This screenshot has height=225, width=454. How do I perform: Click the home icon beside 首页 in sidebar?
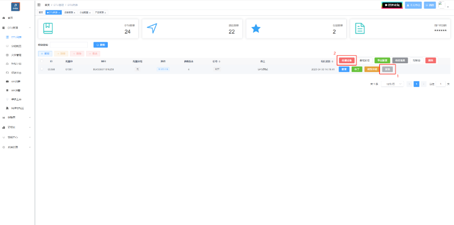4,18
